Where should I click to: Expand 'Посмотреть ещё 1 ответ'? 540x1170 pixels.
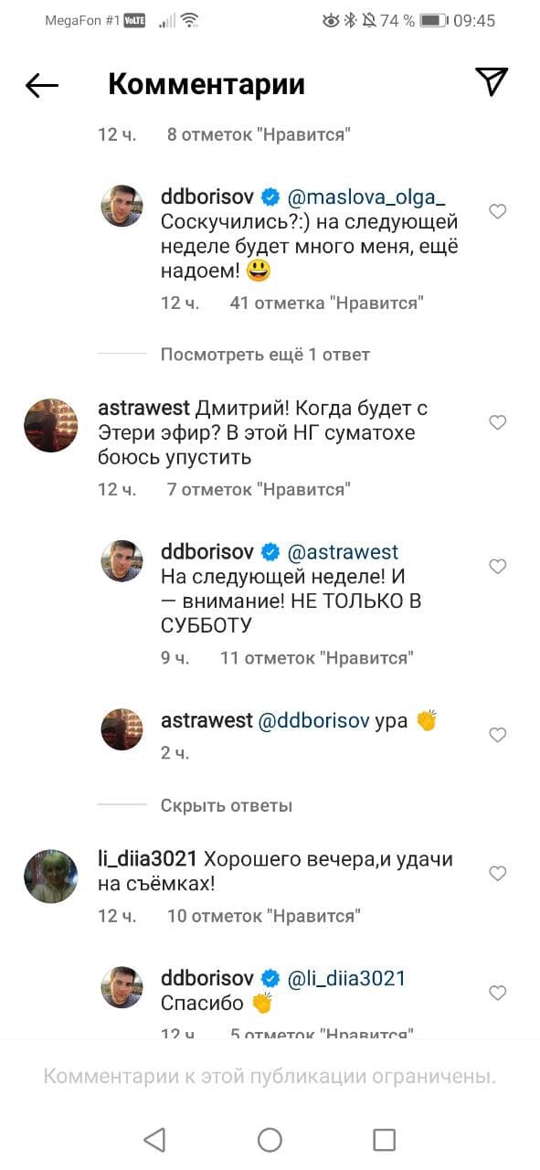point(265,354)
